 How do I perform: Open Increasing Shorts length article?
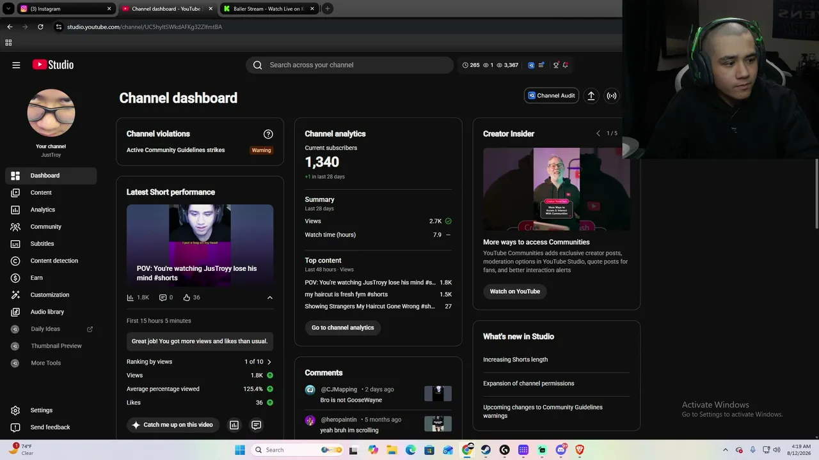[x=515, y=360]
